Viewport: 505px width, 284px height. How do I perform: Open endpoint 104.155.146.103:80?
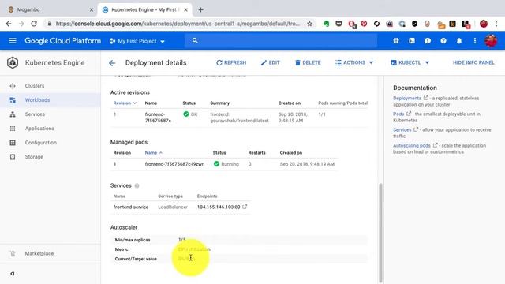click(x=219, y=207)
